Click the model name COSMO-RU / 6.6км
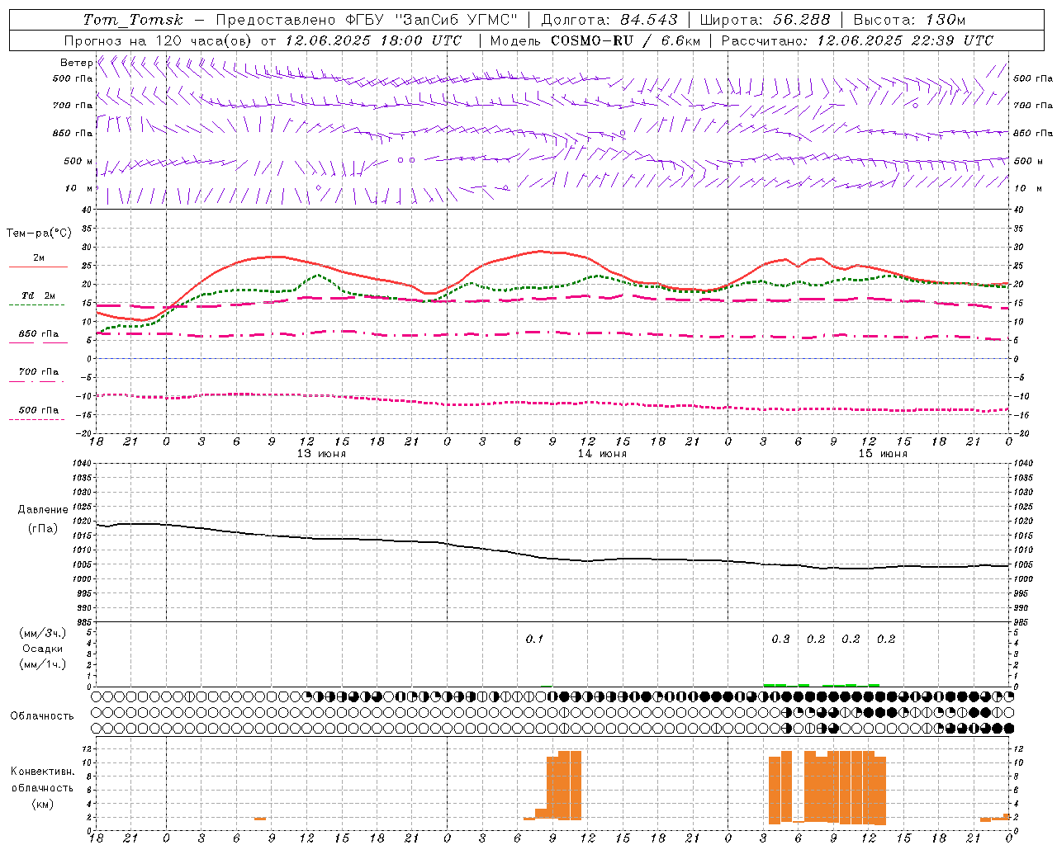This screenshot has width=1057, height=845. 626,40
